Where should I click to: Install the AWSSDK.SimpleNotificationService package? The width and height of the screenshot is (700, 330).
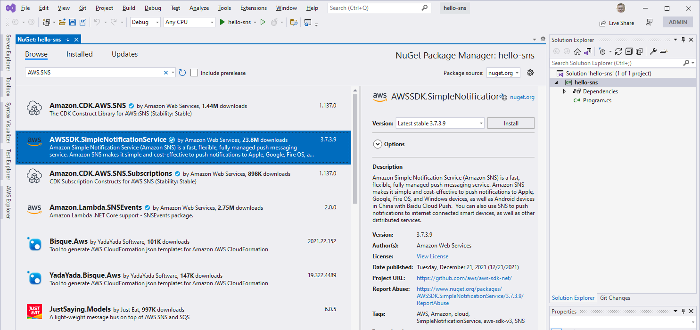(x=511, y=123)
